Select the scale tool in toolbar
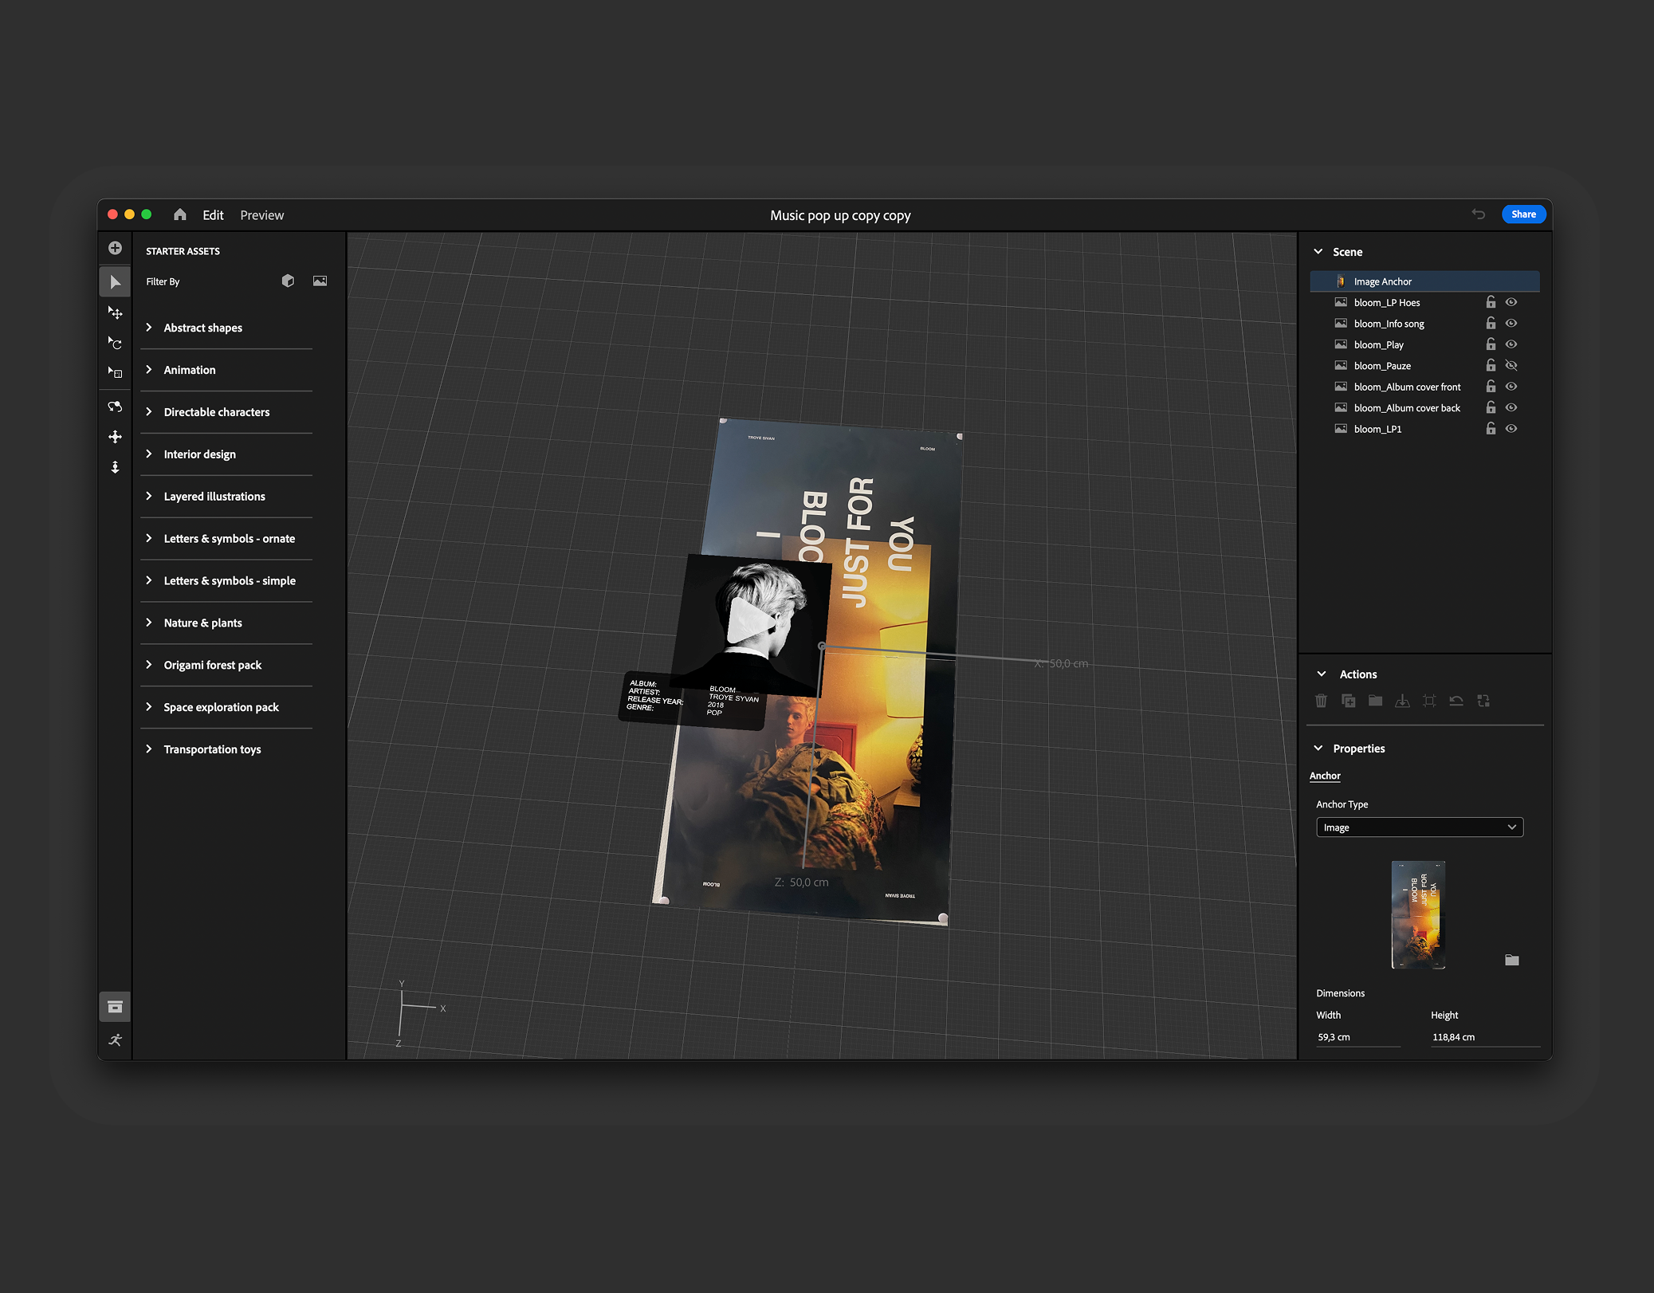This screenshot has height=1293, width=1654. point(115,372)
